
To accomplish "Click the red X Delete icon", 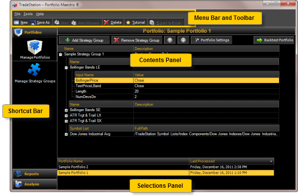I will click(106, 23).
